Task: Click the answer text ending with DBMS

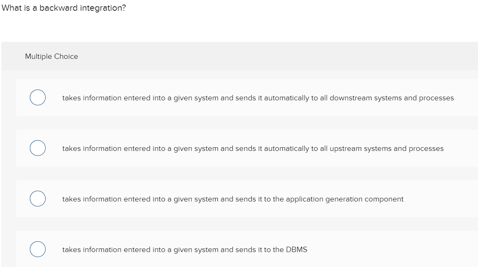Action: click(184, 250)
